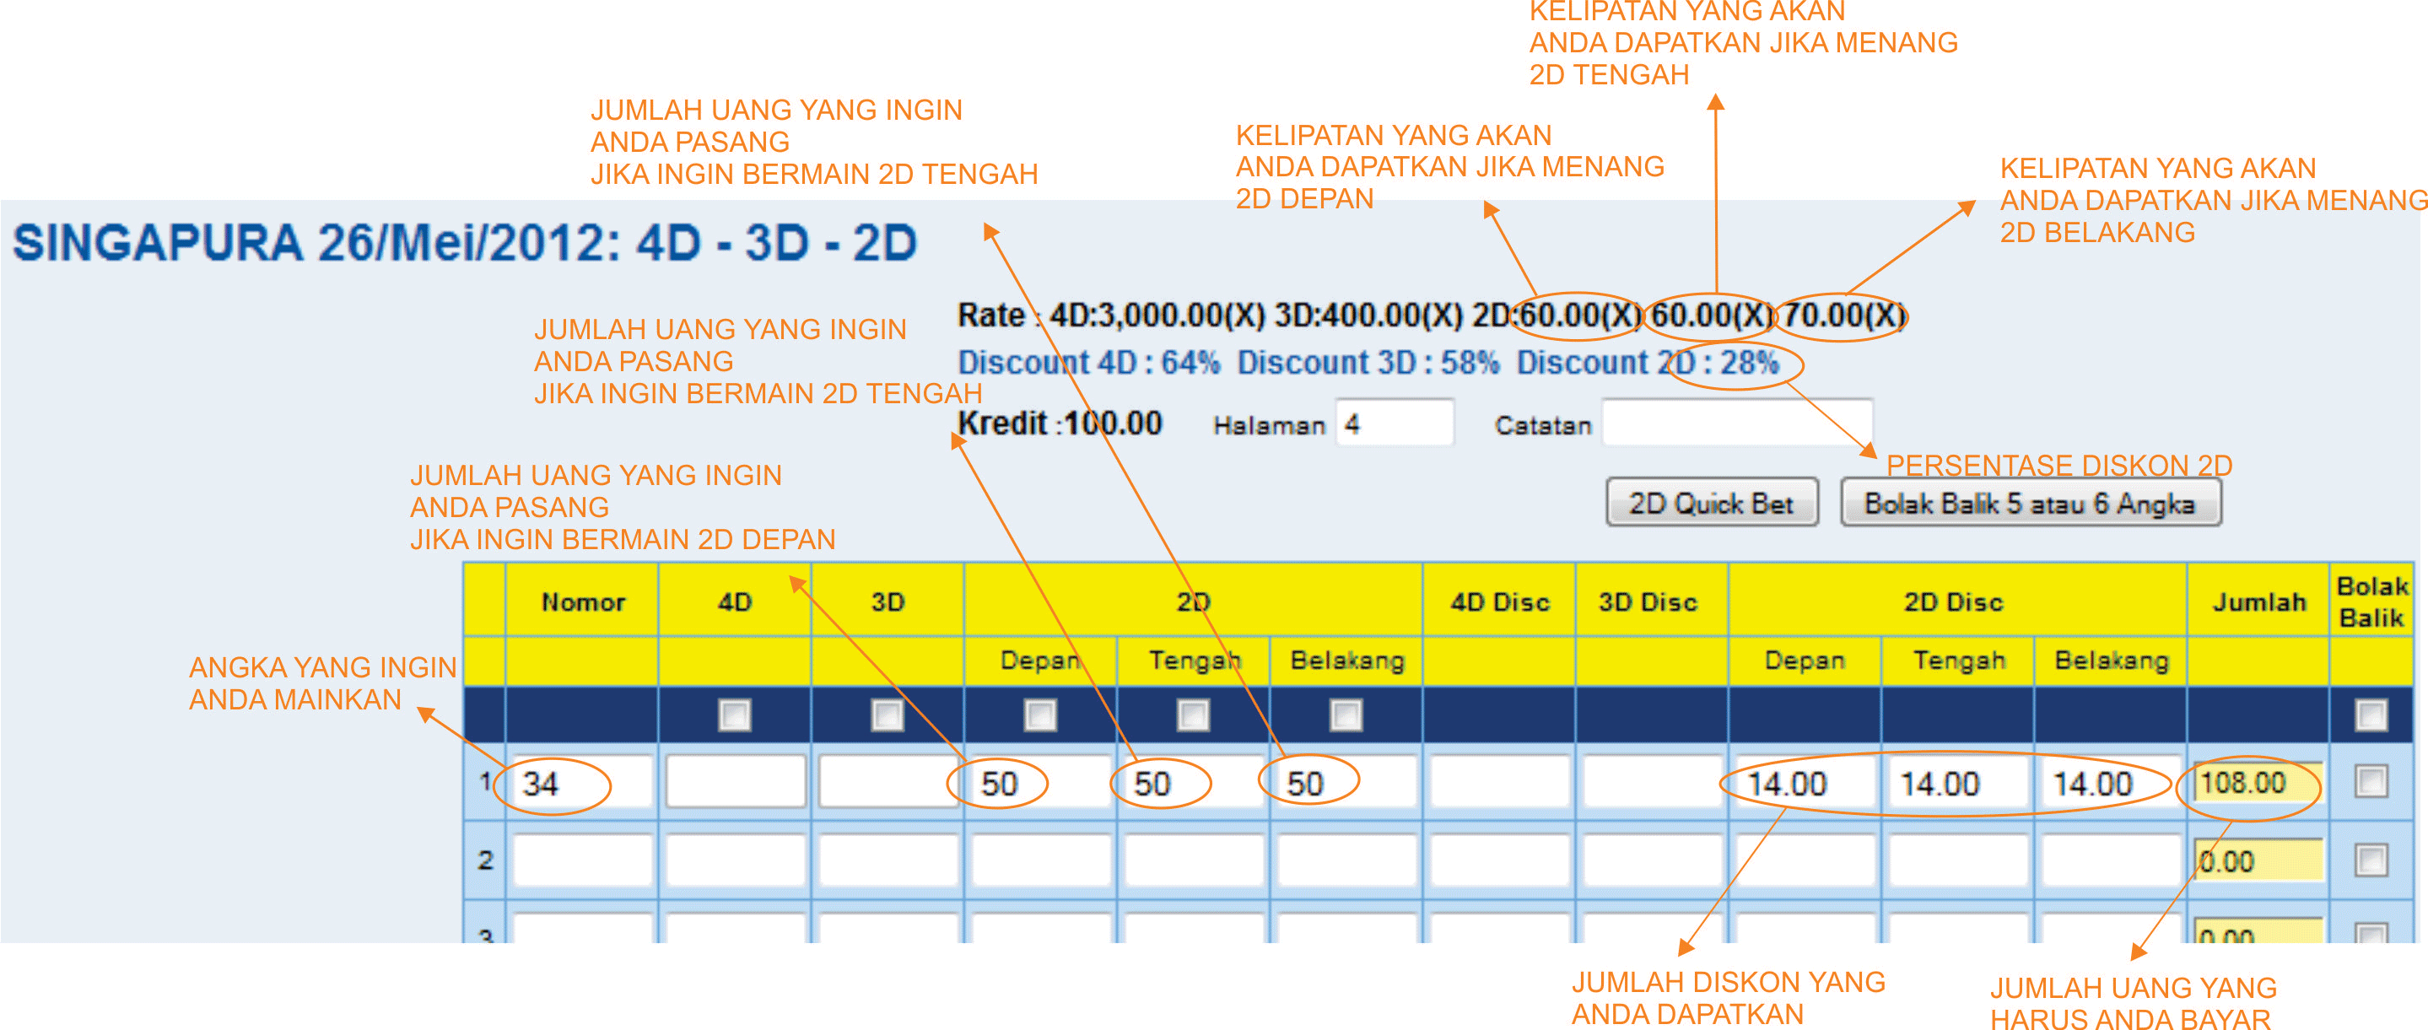Click row 2 3D Disc field
The height and width of the screenshot is (1030, 2428).
click(1653, 860)
